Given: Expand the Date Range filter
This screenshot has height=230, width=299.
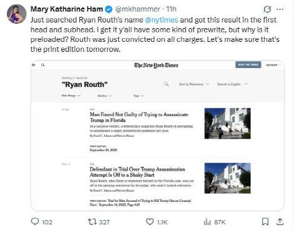Looking at the screenshot, I should 71,96.
